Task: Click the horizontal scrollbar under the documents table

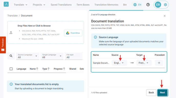Action: 37,73
